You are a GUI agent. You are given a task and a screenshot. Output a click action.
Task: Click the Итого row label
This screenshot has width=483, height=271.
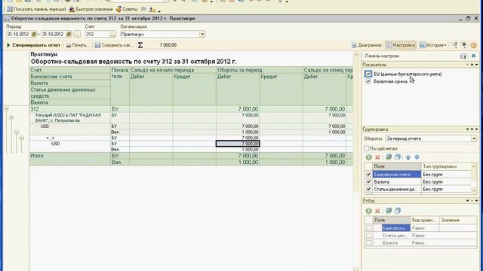coord(37,156)
